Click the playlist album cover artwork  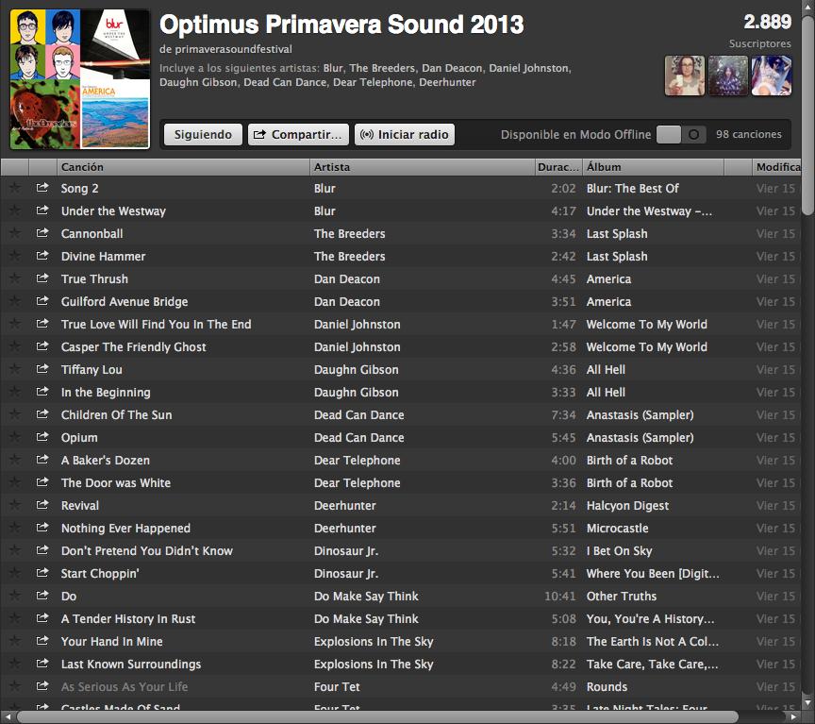coord(79,78)
